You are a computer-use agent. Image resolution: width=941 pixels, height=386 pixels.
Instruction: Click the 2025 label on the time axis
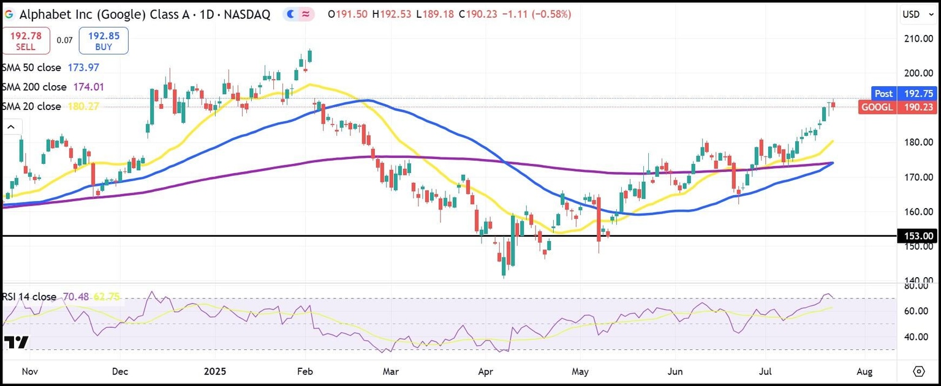click(x=215, y=371)
